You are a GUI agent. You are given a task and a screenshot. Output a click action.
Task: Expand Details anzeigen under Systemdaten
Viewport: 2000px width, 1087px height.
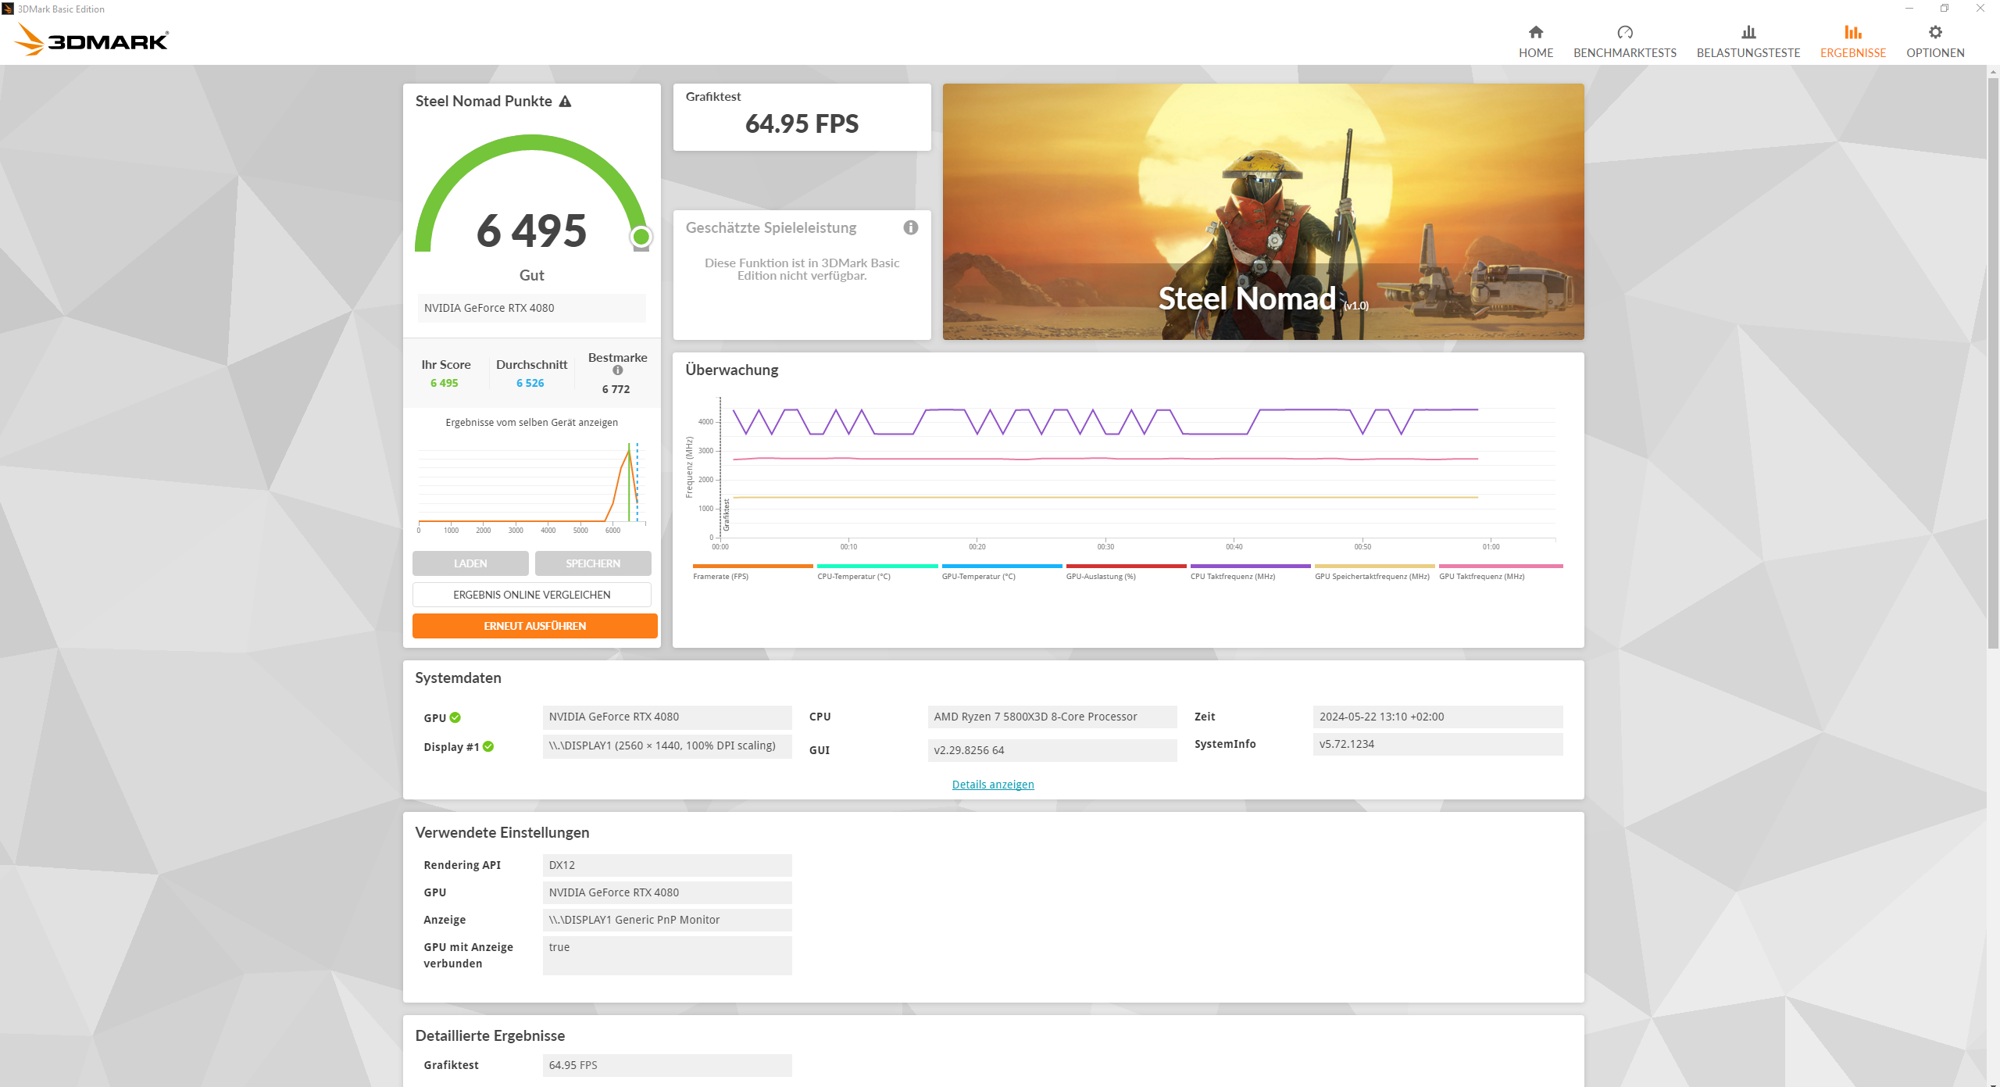[x=992, y=784]
